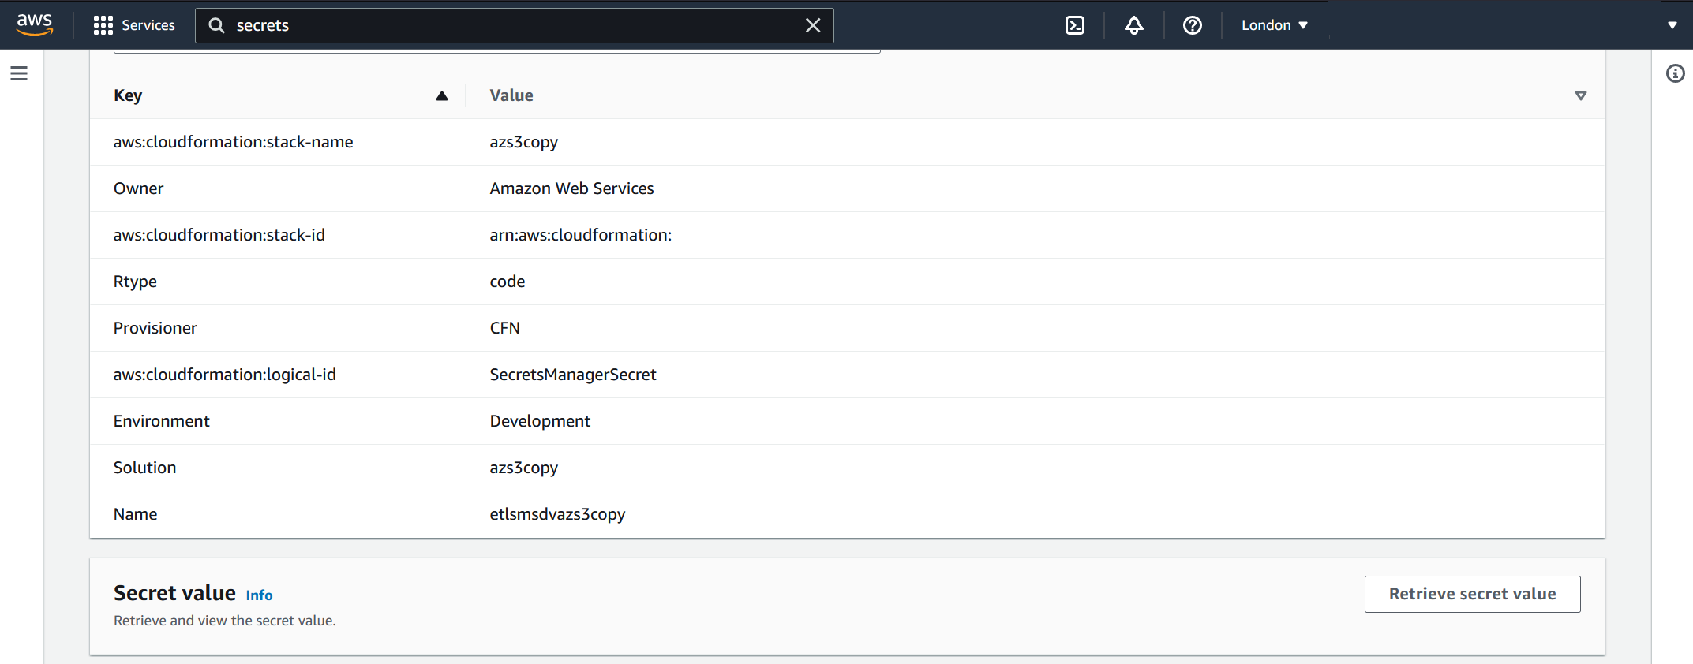Select the arn:aws:cloudformation: value
The height and width of the screenshot is (664, 1693).
580,235
